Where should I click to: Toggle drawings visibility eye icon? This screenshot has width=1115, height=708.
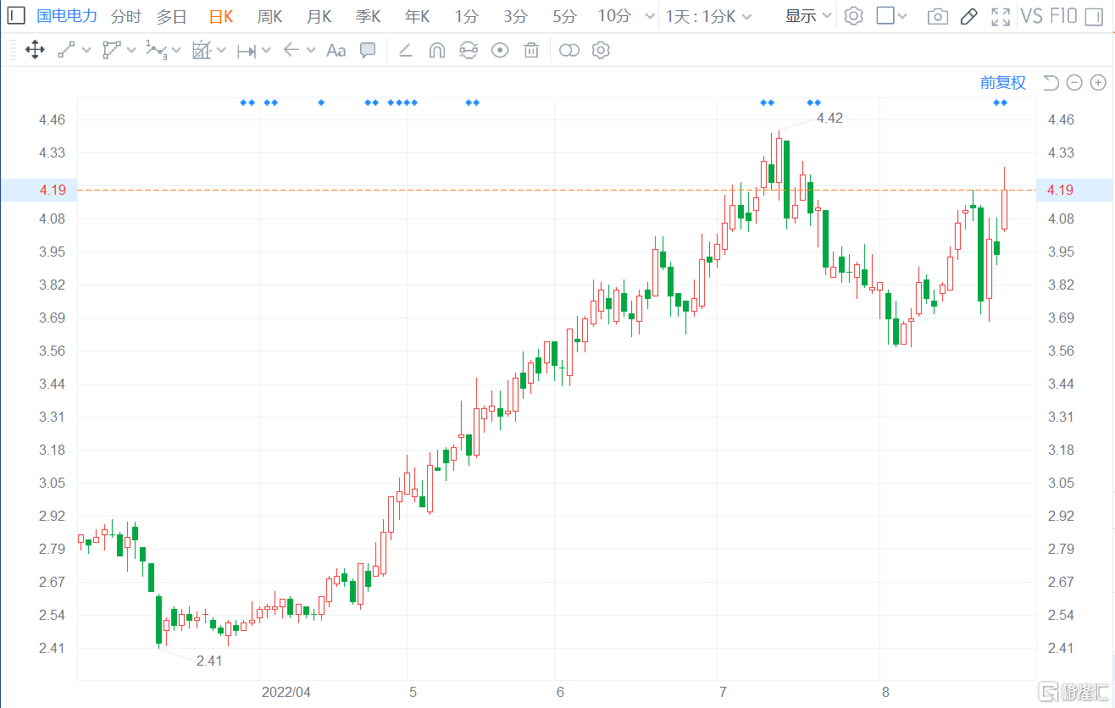[501, 50]
